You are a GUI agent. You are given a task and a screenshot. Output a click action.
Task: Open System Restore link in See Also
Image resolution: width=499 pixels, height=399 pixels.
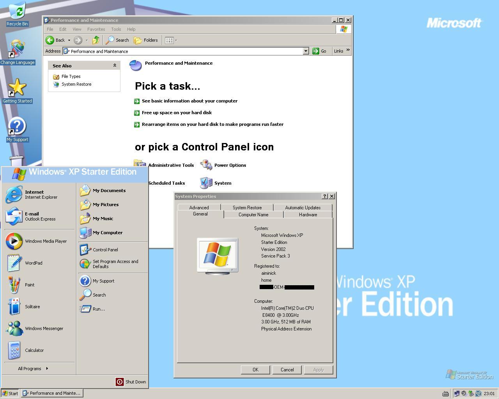tap(76, 85)
